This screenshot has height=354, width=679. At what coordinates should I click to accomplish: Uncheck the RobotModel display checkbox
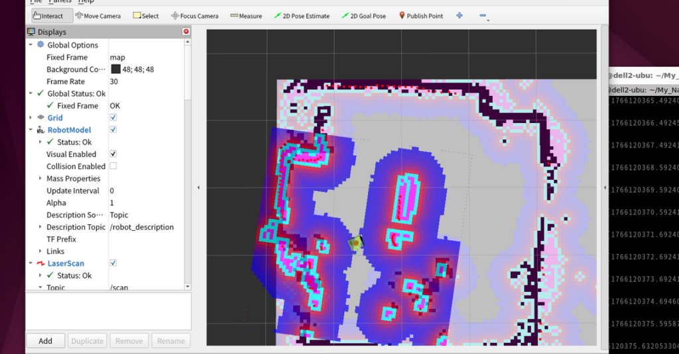coord(113,130)
